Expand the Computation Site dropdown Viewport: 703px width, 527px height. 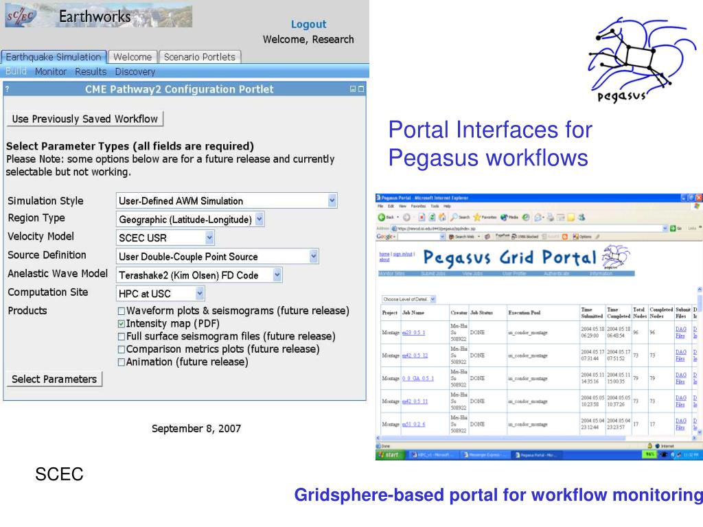point(200,294)
